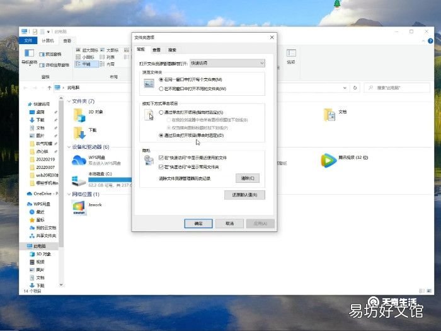Click the 清除(C) button
This screenshot has height=331, width=441.
(x=248, y=178)
